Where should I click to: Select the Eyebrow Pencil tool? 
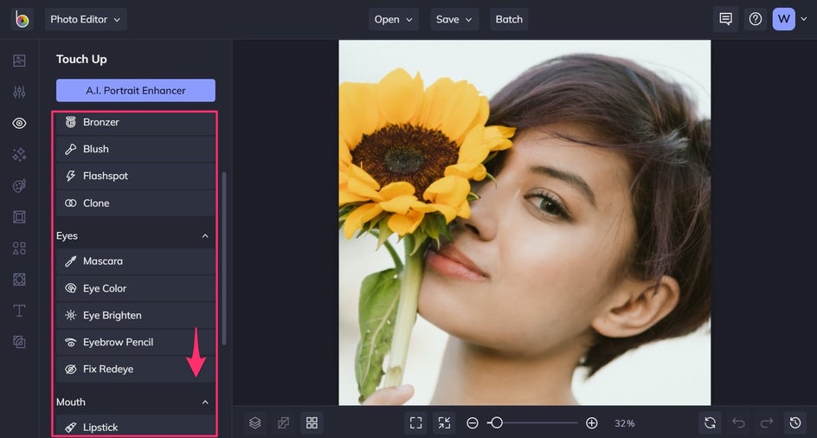coord(136,343)
